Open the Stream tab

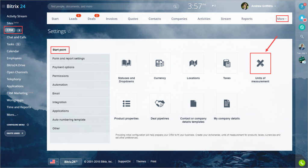click(226, 19)
